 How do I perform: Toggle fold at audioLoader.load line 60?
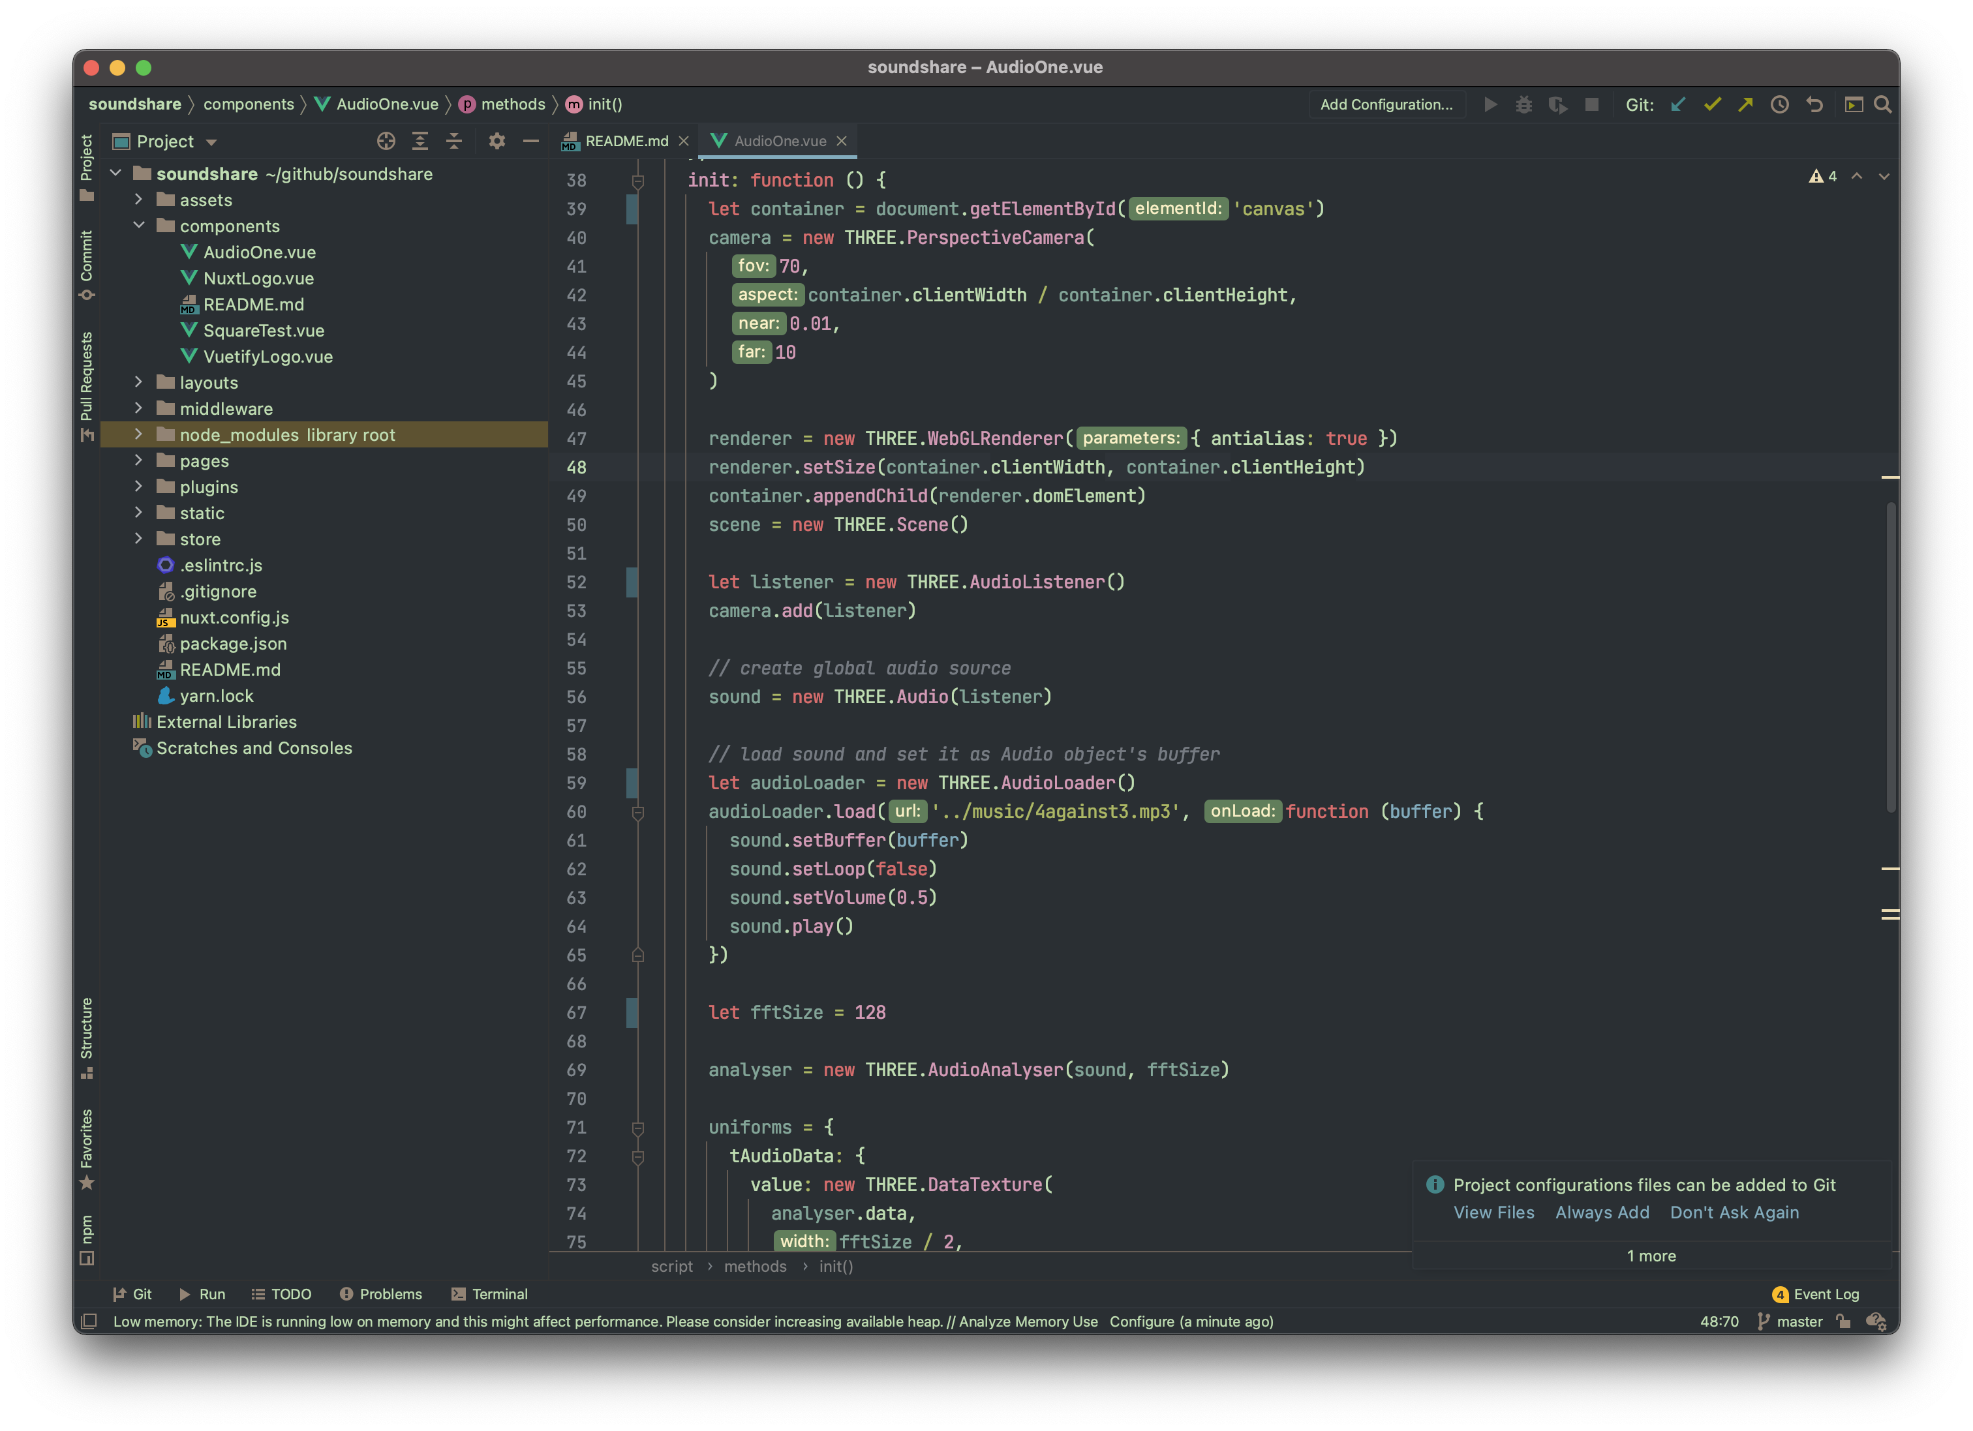click(637, 812)
